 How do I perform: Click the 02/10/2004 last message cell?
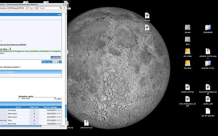point(50,114)
